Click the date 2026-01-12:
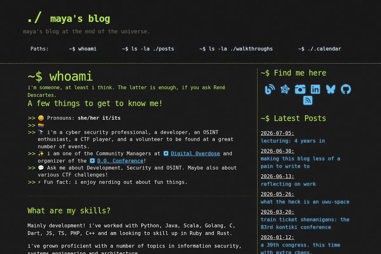 pyautogui.click(x=277, y=237)
